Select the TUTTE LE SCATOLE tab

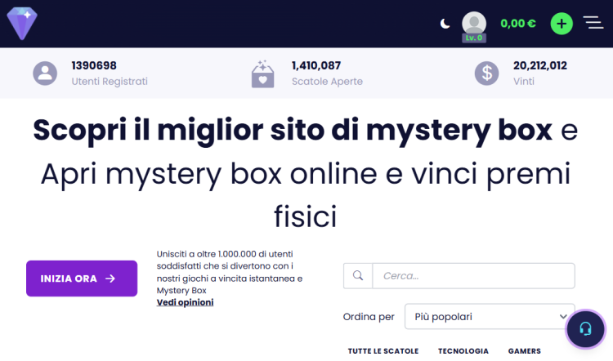click(383, 350)
